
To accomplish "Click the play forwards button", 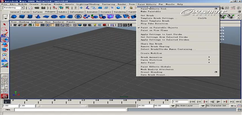I will coord(218,101).
